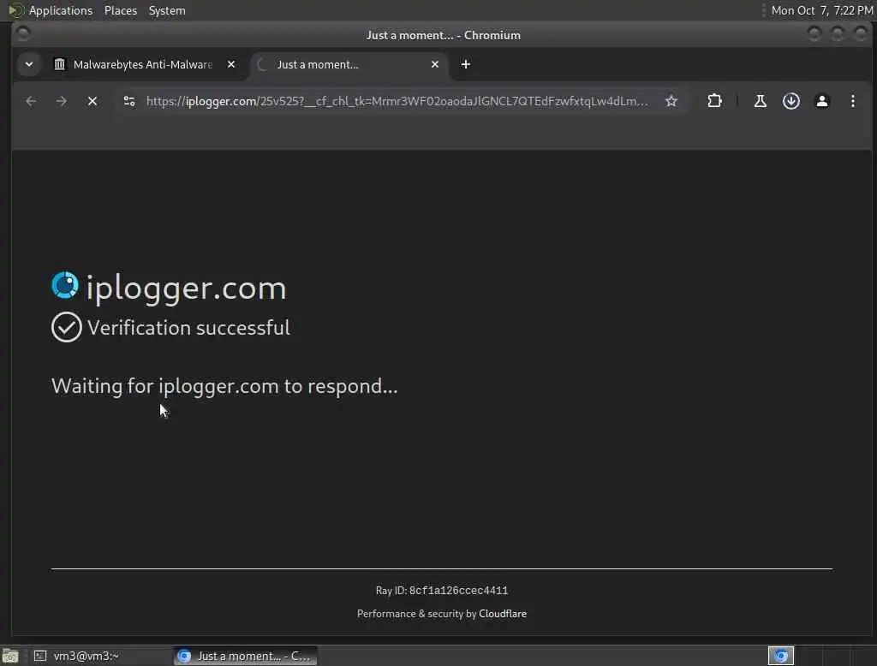Click show desktop icon in bottom panel
The image size is (877, 666).
coord(10,656)
